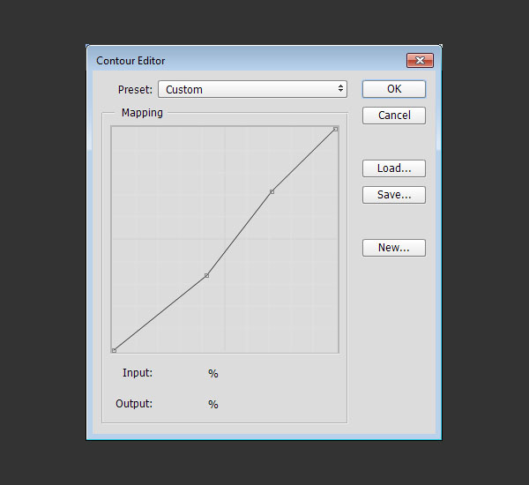Create a new contour with New...
This screenshot has height=485, width=529.
pyautogui.click(x=393, y=248)
